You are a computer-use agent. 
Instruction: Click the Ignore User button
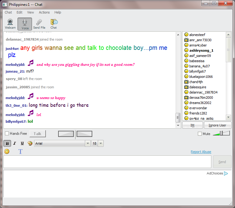pos(217,125)
